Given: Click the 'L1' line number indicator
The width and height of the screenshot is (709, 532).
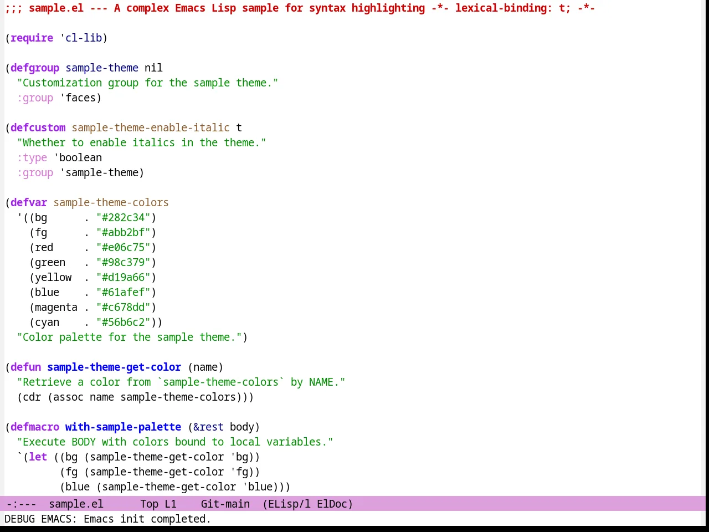Looking at the screenshot, I should pos(170,504).
